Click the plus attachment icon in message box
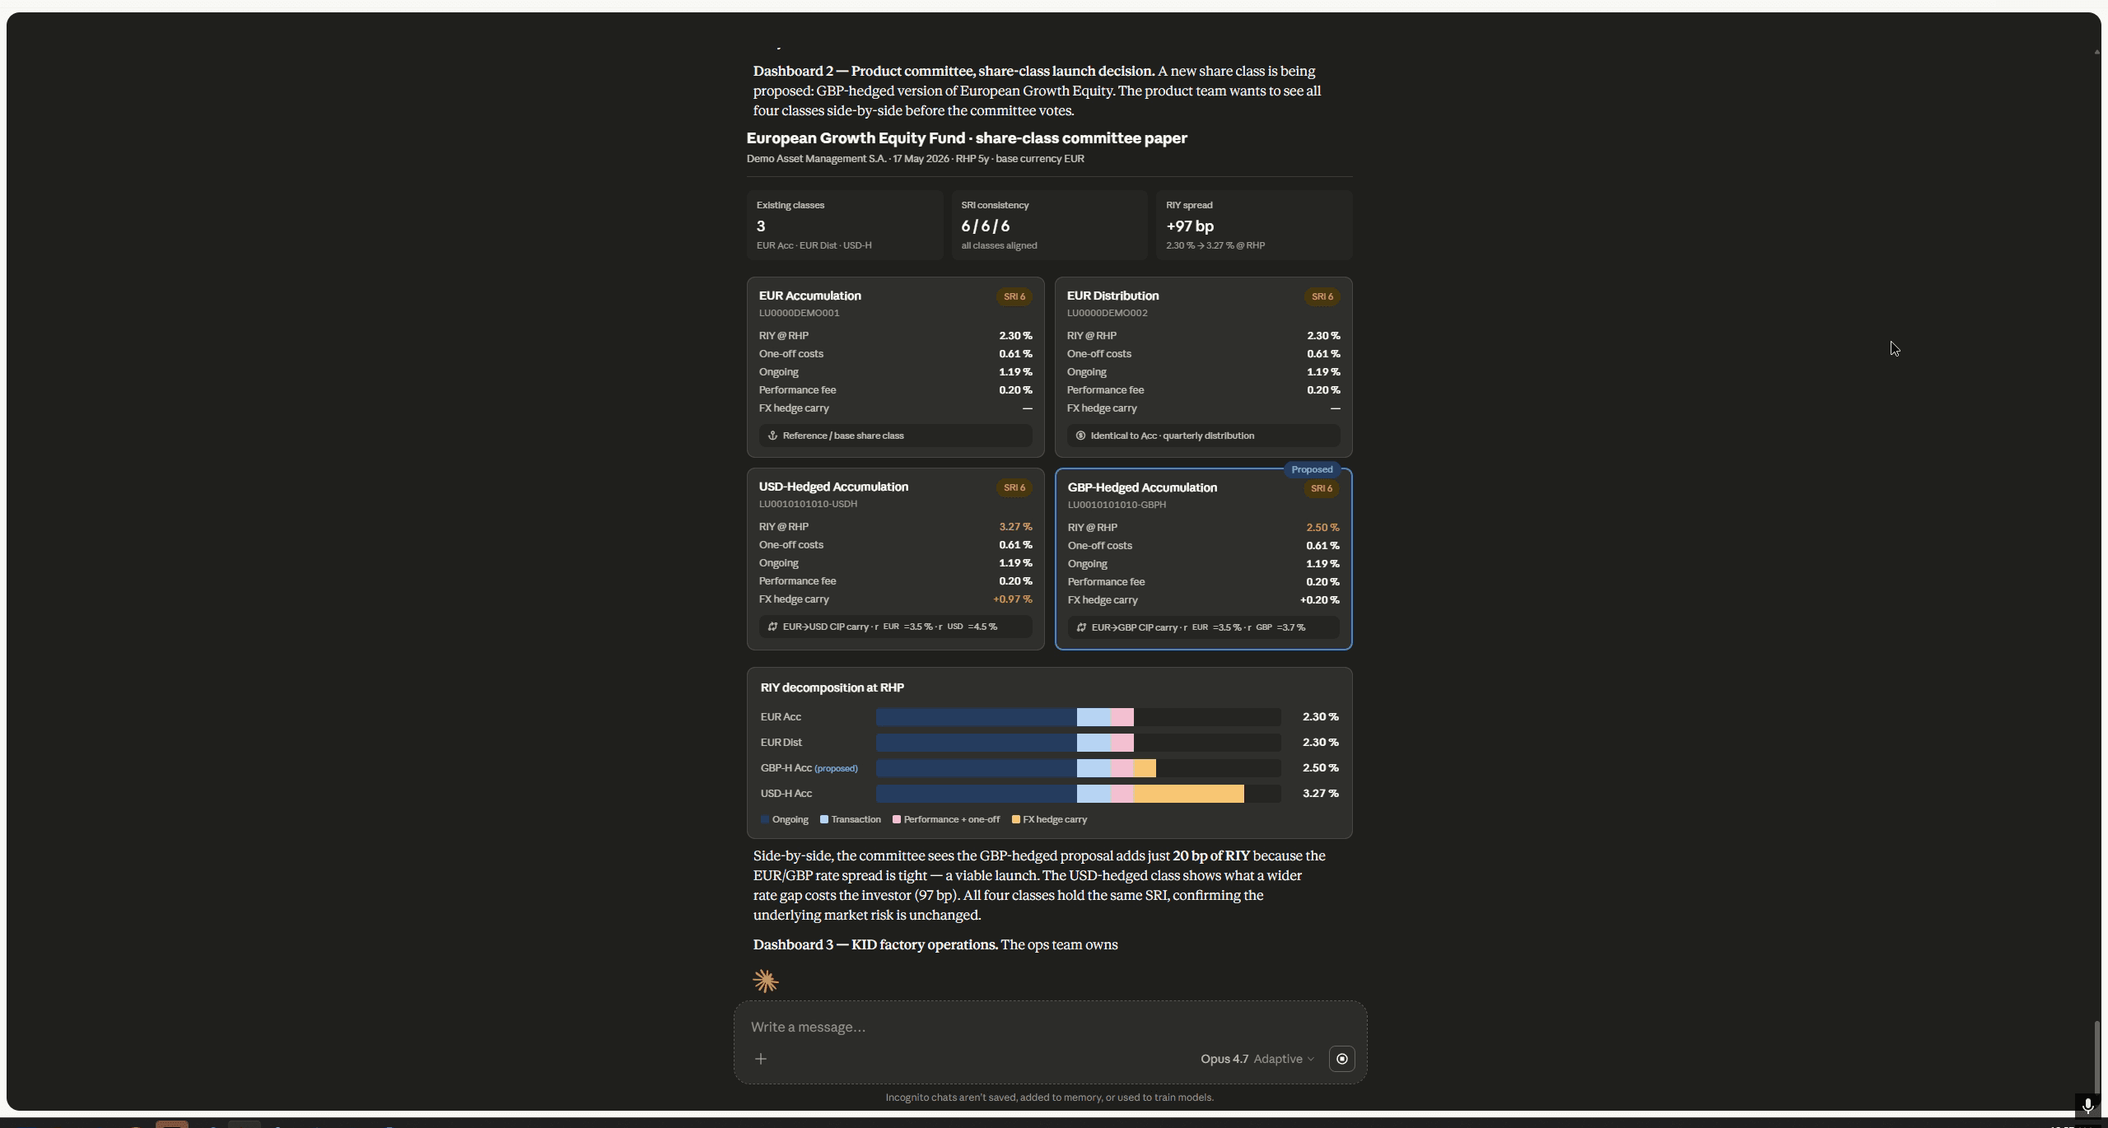This screenshot has height=1128, width=2108. tap(761, 1059)
